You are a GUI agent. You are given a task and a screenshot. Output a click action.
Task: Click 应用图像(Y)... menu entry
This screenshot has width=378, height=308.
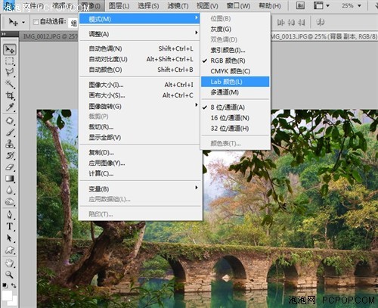click(x=140, y=163)
